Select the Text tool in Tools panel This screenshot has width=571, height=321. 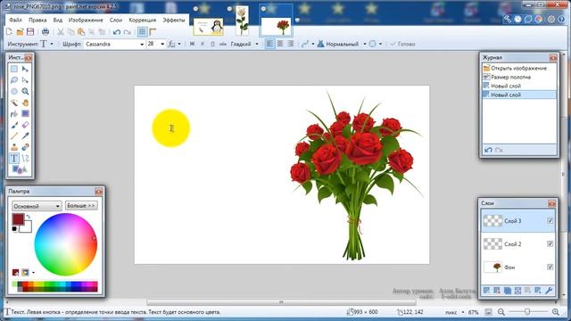tap(14, 159)
